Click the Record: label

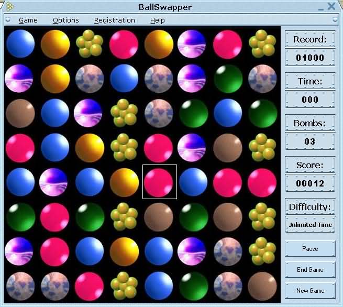point(310,39)
